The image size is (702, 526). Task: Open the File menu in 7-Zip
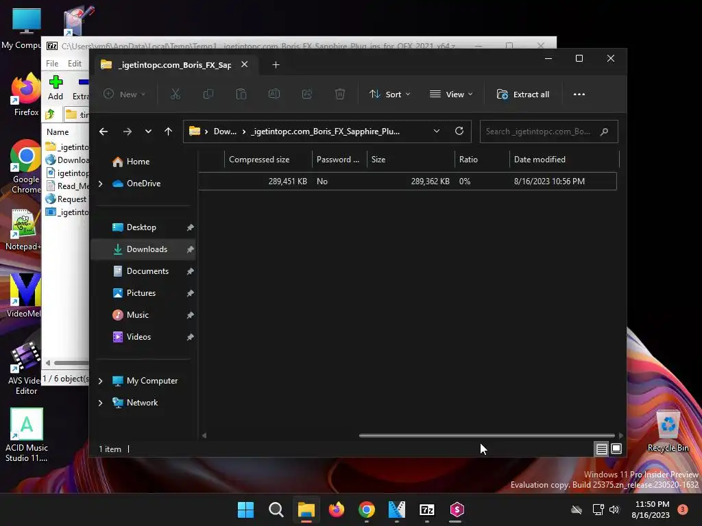tap(52, 64)
